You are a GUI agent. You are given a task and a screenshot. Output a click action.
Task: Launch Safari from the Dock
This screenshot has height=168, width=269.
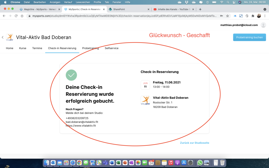(73, 163)
